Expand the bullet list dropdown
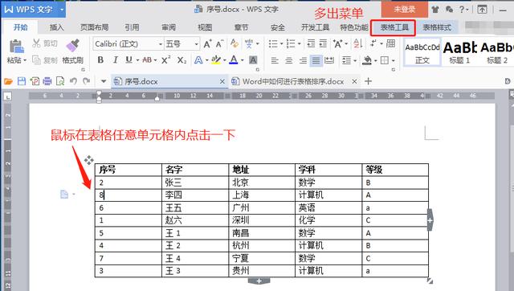514x291 pixels. (x=281, y=43)
